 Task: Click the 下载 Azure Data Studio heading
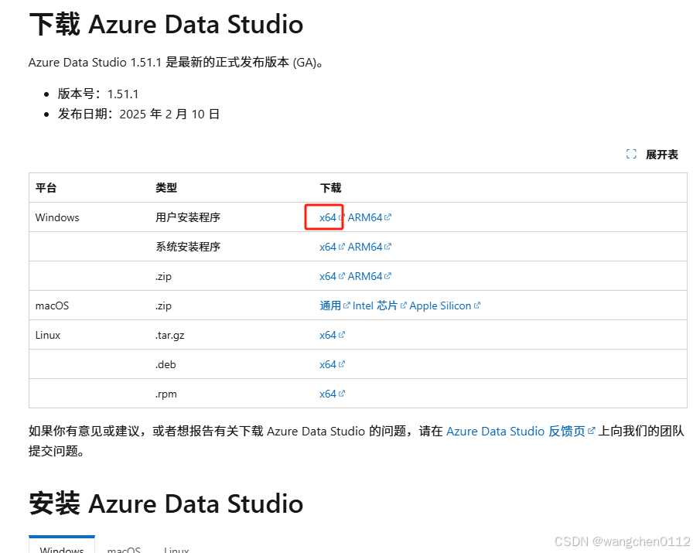[166, 24]
